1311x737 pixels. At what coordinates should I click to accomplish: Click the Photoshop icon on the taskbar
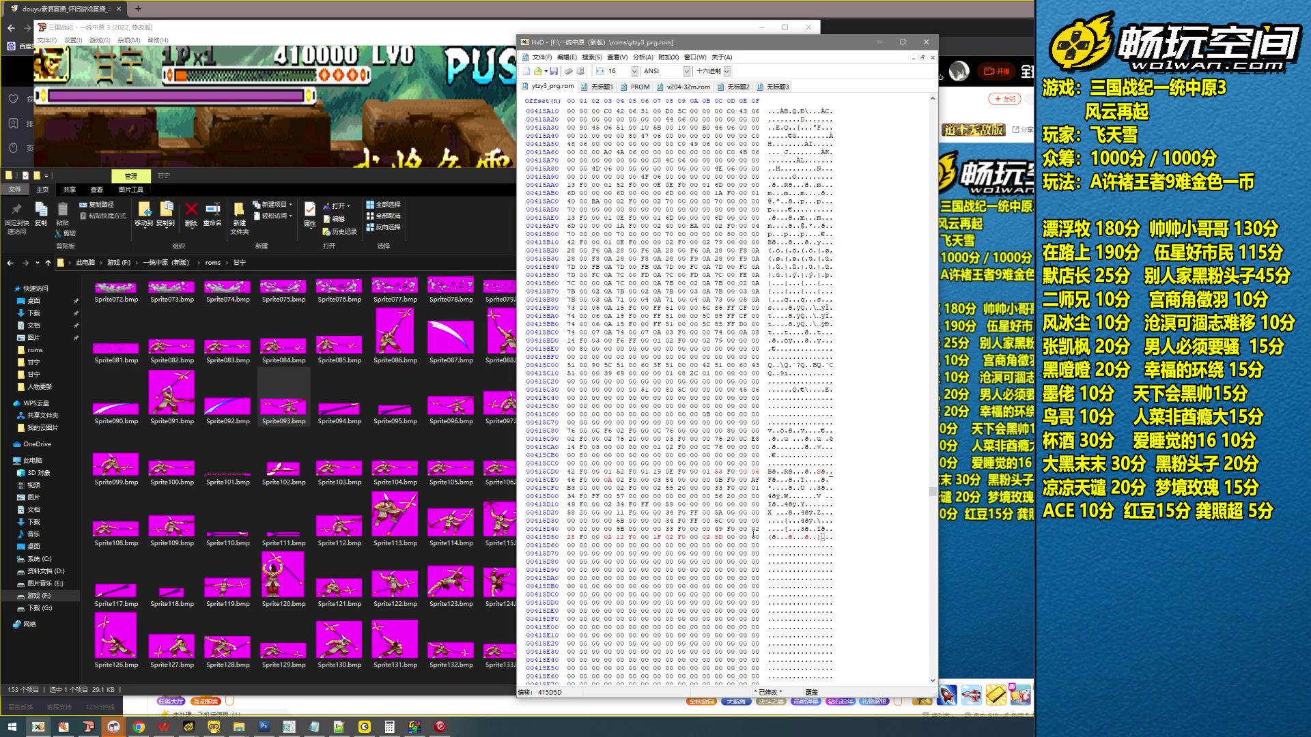pyautogui.click(x=264, y=727)
